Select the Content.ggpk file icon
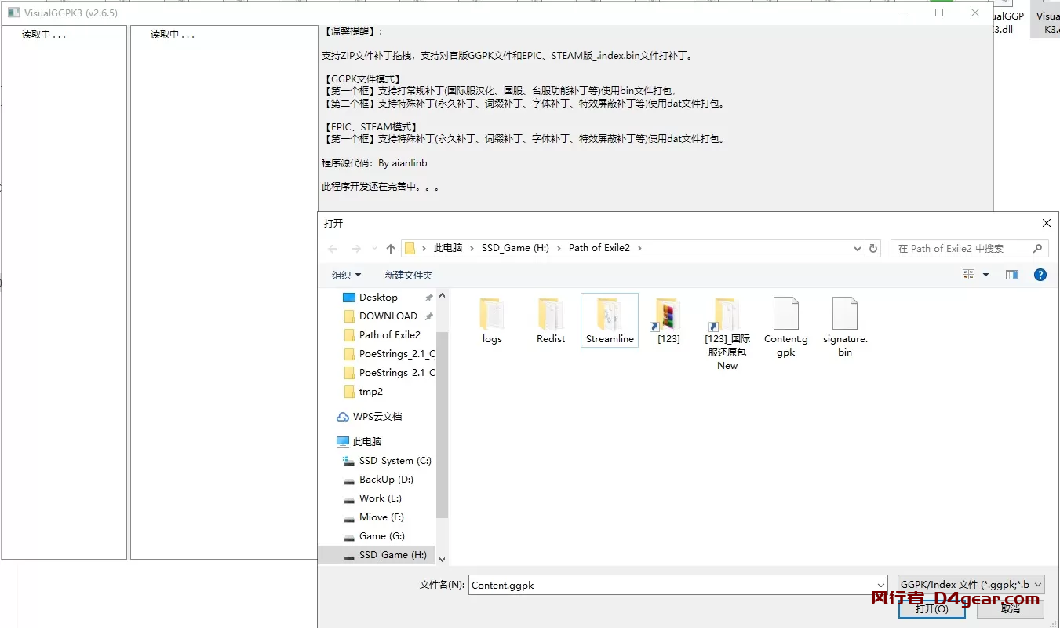1060x628 pixels. (785, 314)
